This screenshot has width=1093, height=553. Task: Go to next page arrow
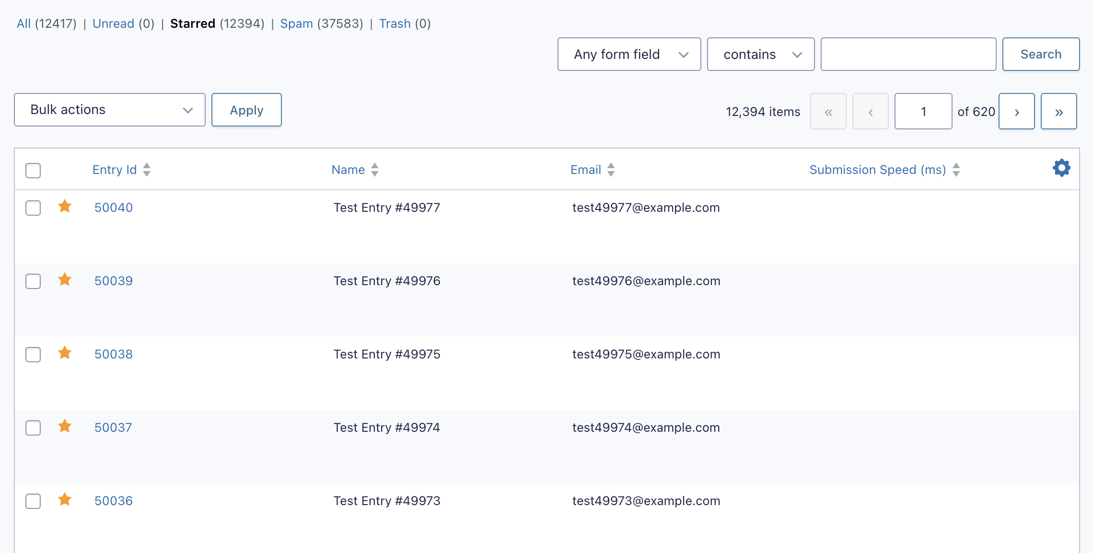pyautogui.click(x=1016, y=112)
